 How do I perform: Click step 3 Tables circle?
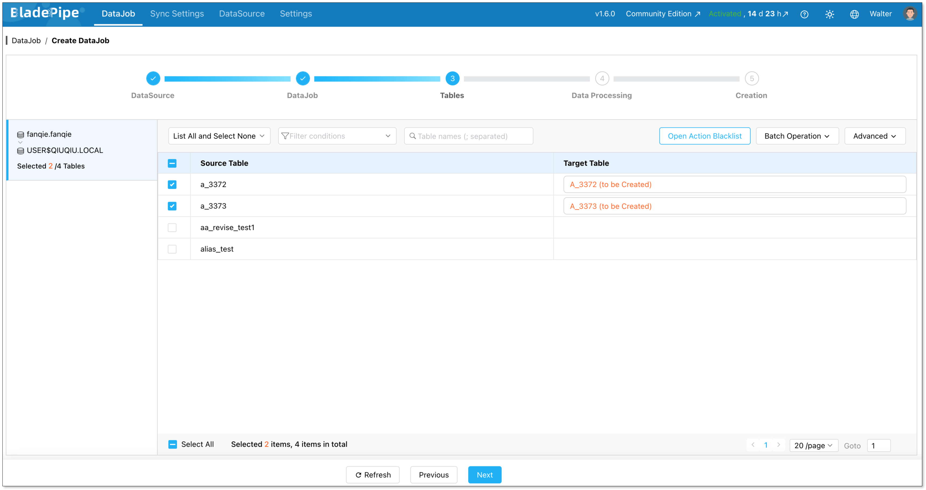[452, 78]
